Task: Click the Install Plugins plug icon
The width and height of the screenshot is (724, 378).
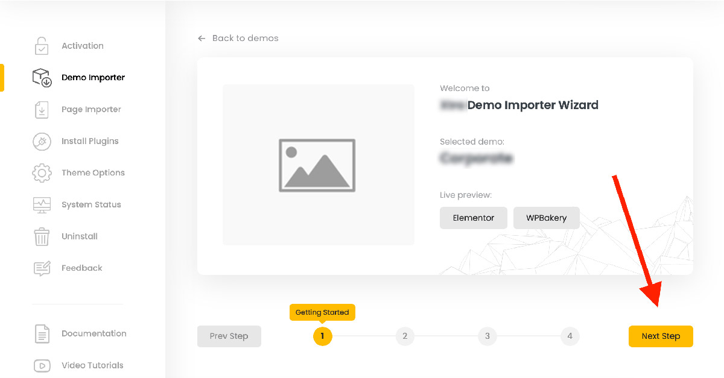Action: [x=42, y=141]
